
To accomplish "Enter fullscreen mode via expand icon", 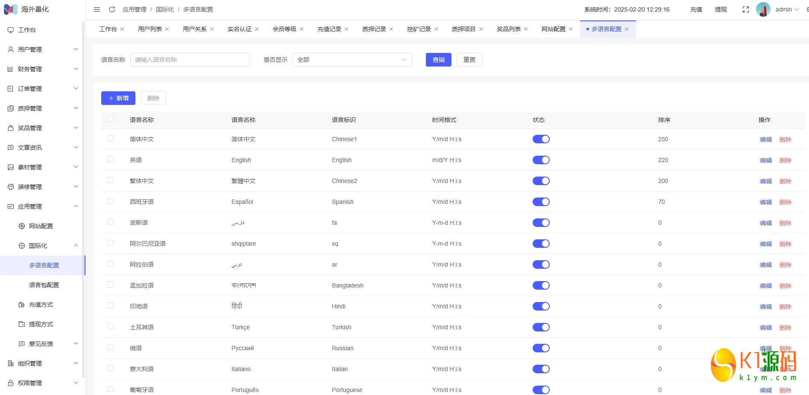I will (x=746, y=9).
